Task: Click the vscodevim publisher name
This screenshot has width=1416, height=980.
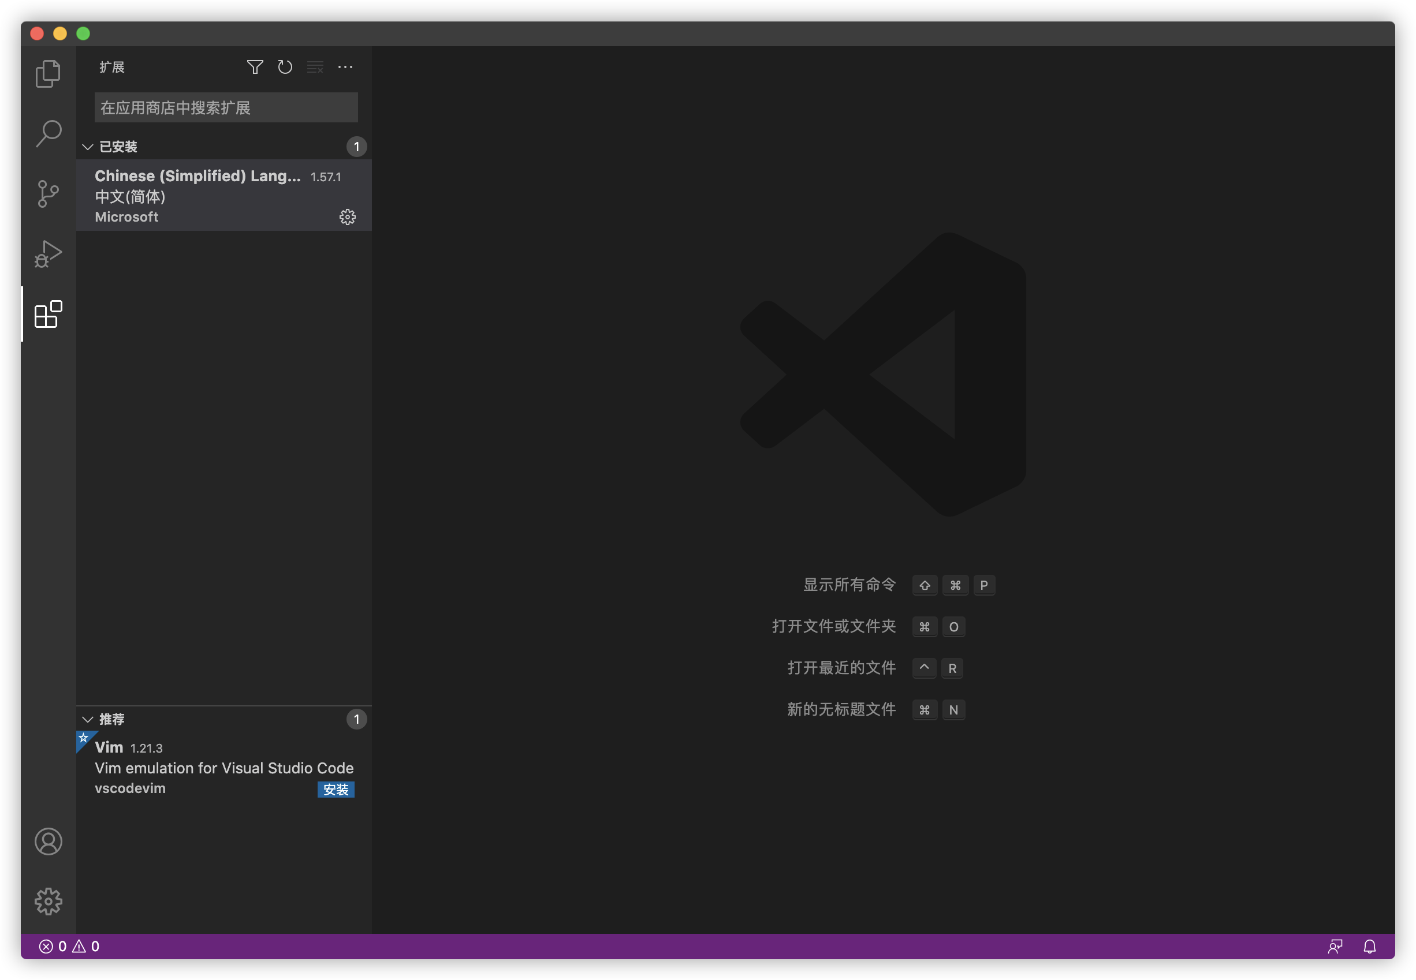Action: (x=131, y=788)
